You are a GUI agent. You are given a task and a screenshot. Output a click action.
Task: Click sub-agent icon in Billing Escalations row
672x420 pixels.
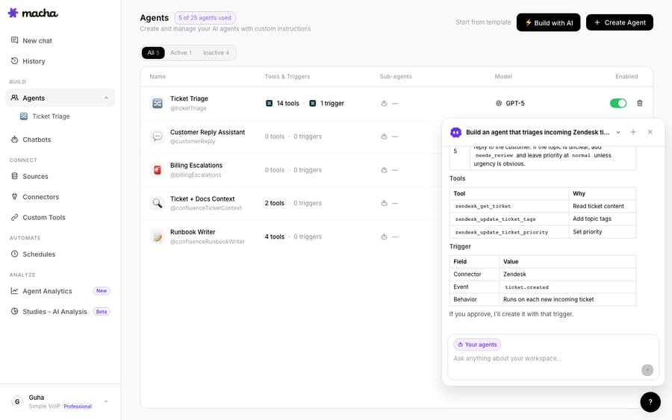coord(384,170)
